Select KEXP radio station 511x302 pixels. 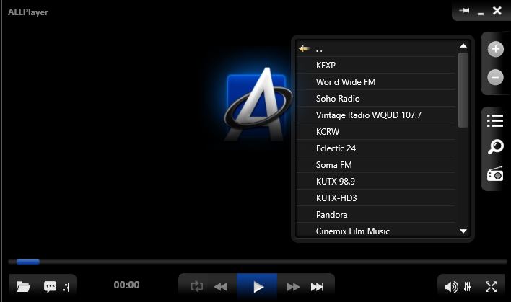coord(376,65)
